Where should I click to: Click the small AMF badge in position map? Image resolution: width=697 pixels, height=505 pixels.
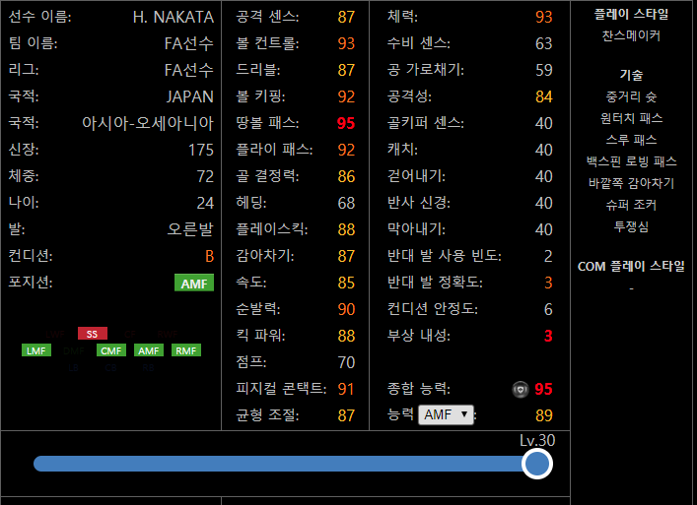point(149,350)
